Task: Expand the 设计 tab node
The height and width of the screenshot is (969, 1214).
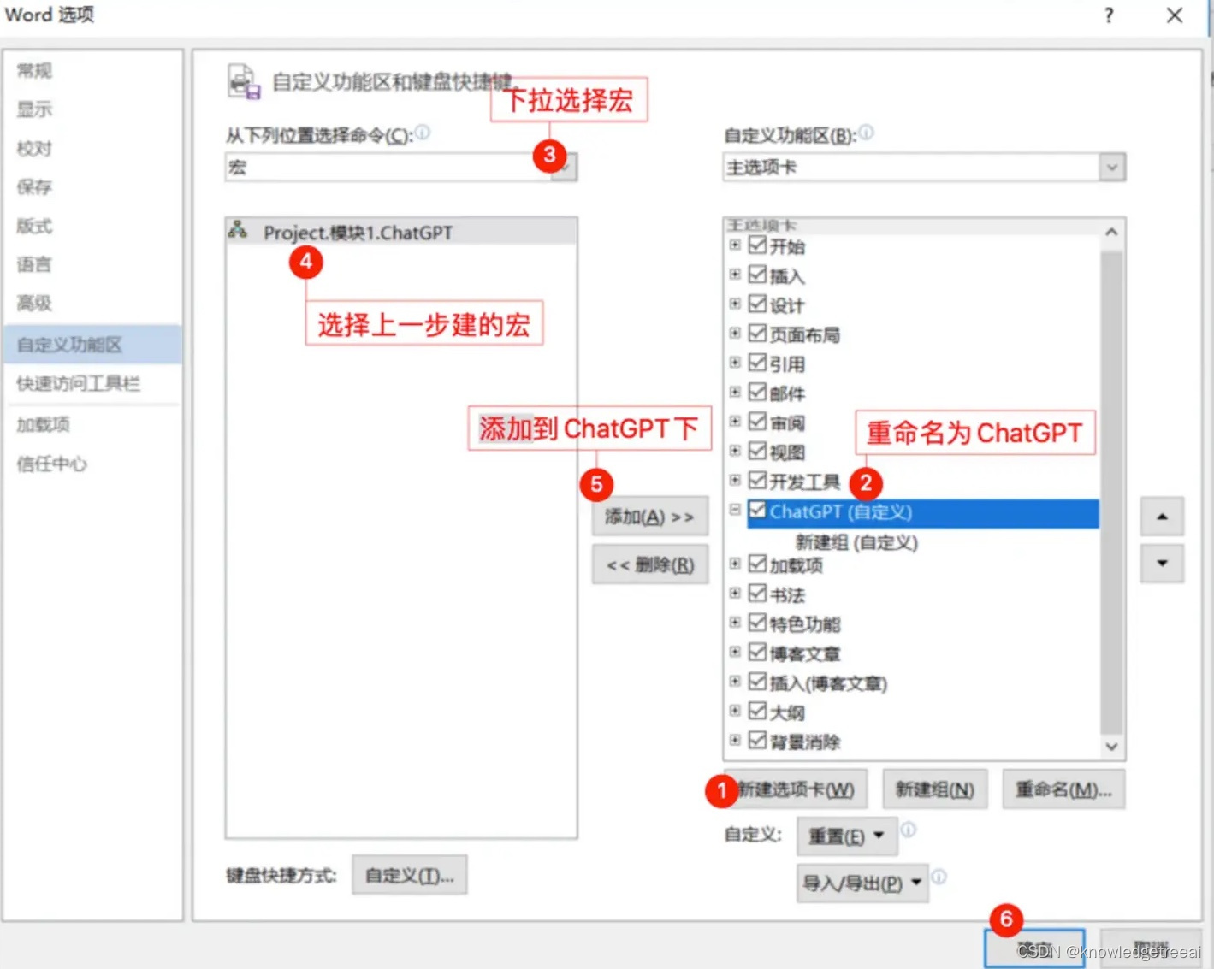Action: pyautogui.click(x=735, y=304)
